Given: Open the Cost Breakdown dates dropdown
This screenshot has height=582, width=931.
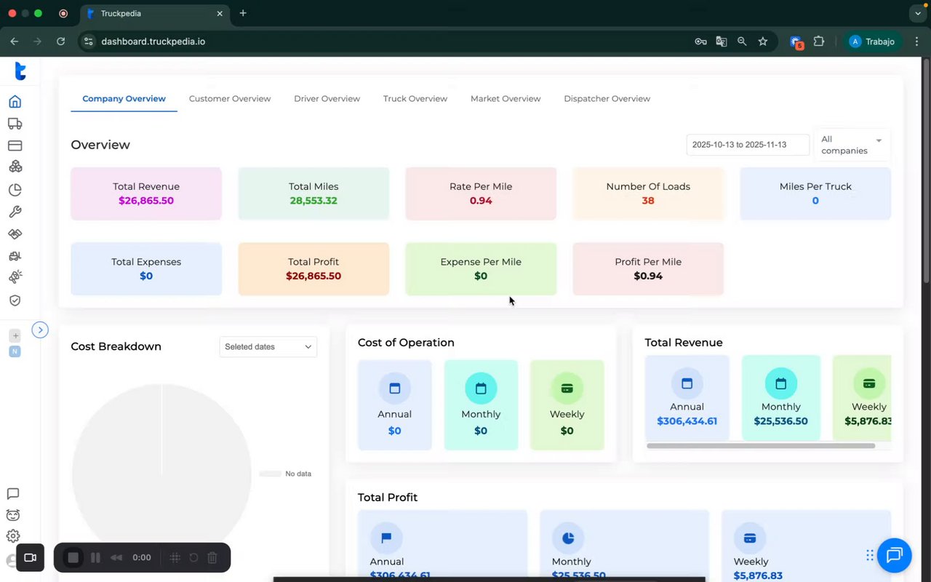Looking at the screenshot, I should (x=268, y=347).
